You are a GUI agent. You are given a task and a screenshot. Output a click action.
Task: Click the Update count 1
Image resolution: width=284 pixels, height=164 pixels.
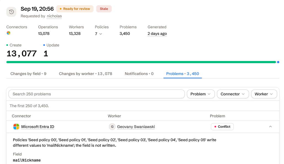pos(46,54)
